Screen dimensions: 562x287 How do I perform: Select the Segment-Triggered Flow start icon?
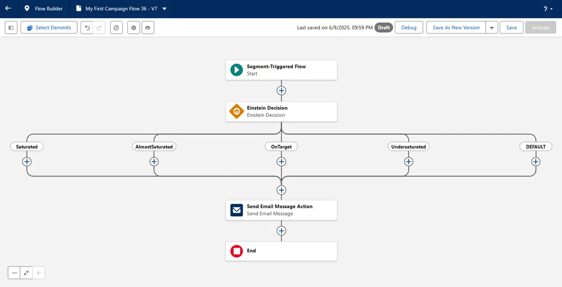(x=237, y=70)
